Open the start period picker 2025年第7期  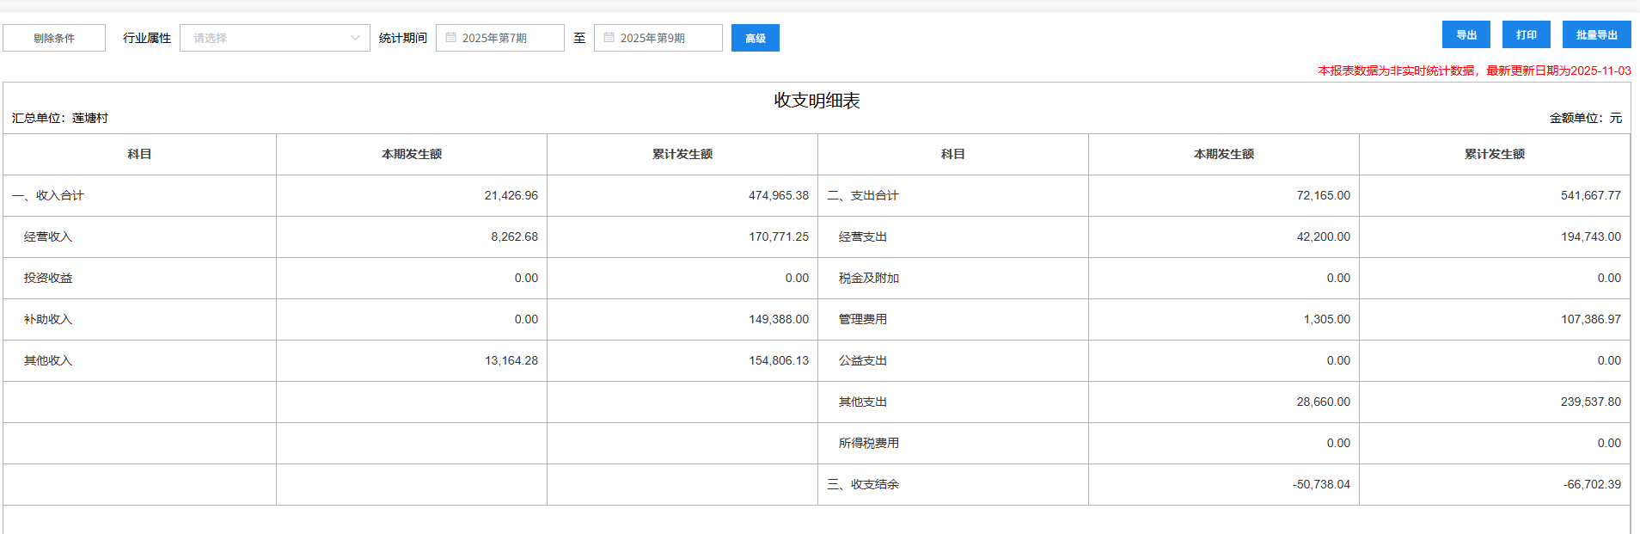coord(500,38)
